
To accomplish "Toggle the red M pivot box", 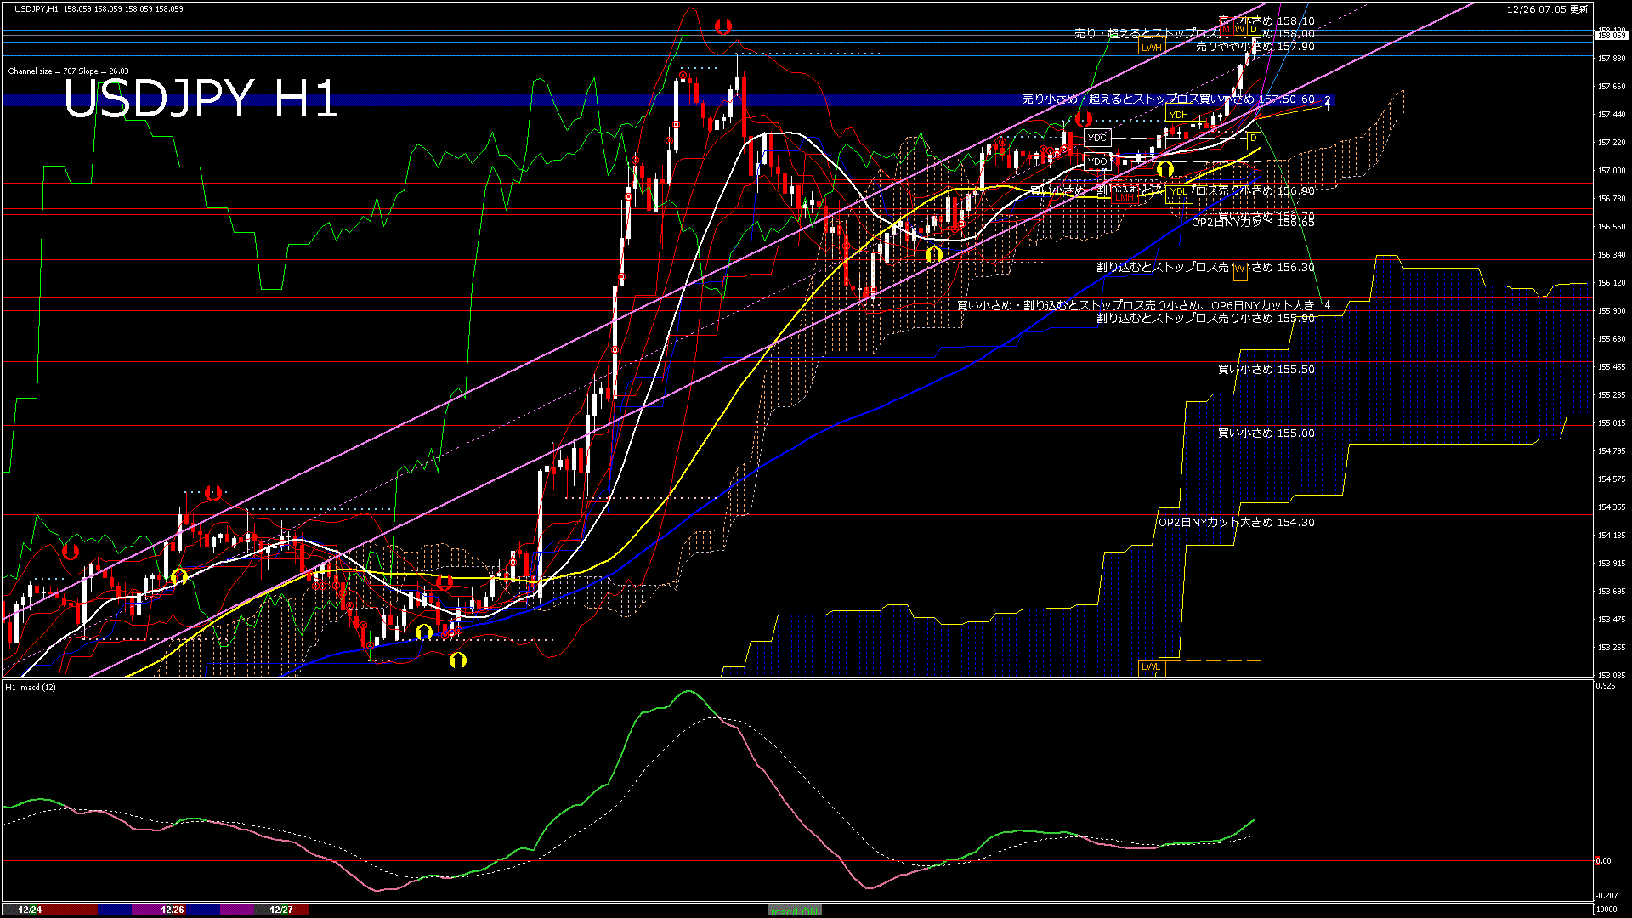I will coord(1227,26).
